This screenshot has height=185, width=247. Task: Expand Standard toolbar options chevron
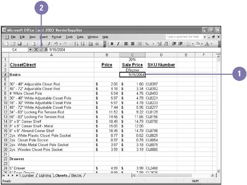(104, 44)
